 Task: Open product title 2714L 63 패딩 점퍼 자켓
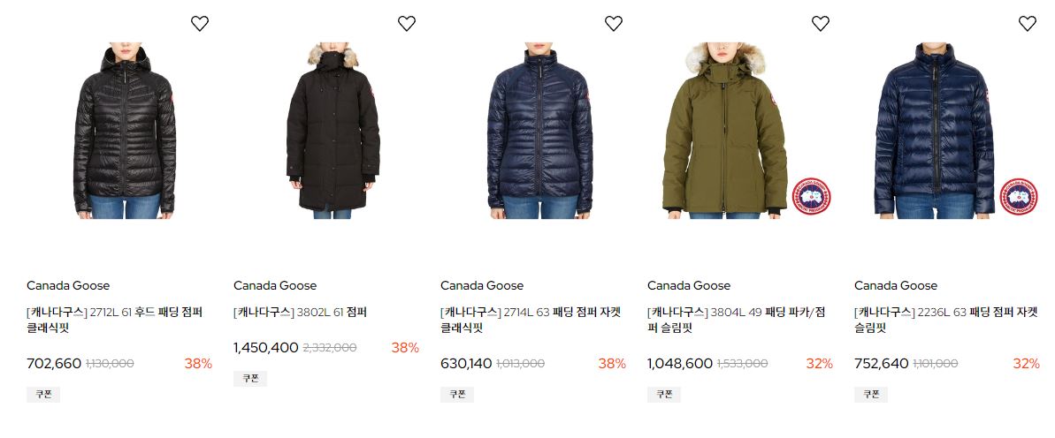click(x=531, y=321)
